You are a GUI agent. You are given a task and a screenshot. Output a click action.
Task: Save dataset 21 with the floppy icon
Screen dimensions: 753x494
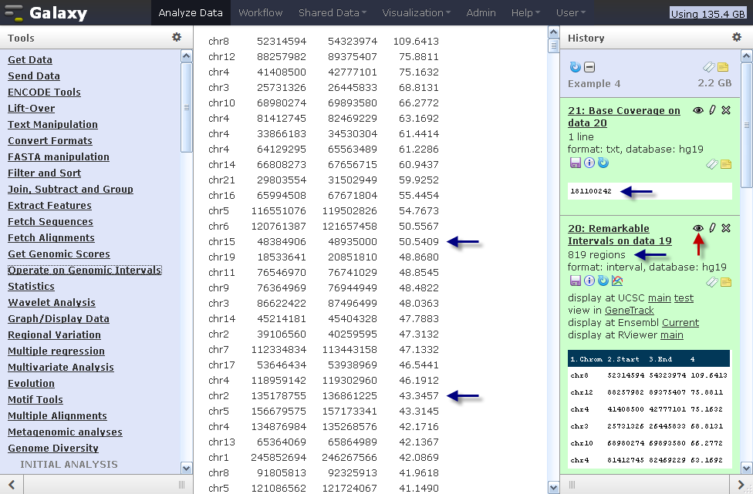(x=575, y=163)
